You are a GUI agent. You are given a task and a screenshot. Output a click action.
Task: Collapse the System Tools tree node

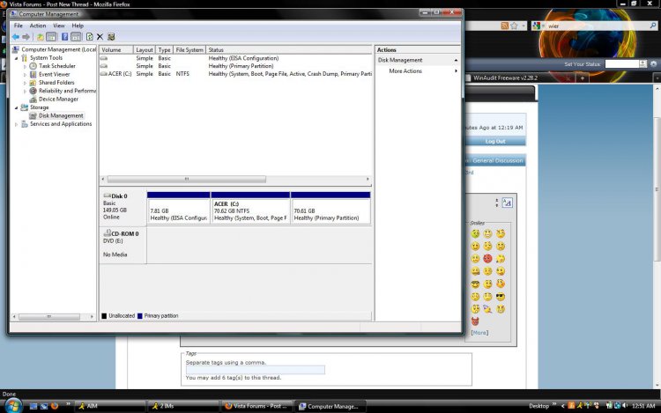tap(17, 58)
